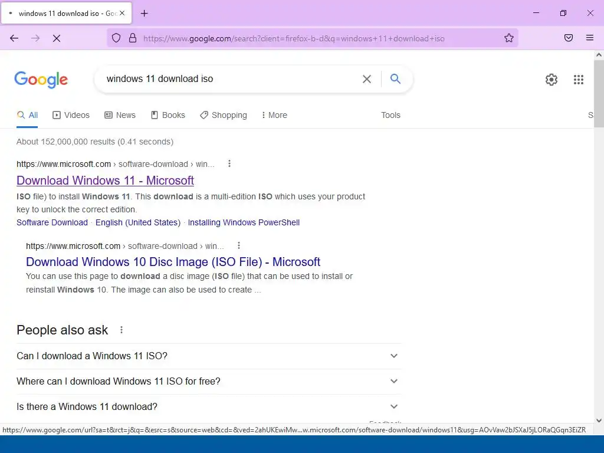Image resolution: width=604 pixels, height=453 pixels.
Task: Clear the search box with the X
Action: click(367, 79)
